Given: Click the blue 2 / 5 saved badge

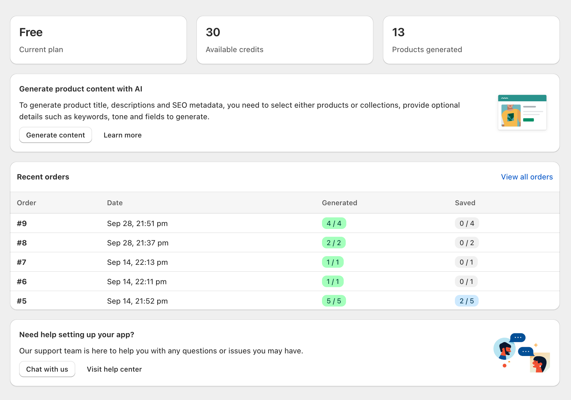Looking at the screenshot, I should pyautogui.click(x=466, y=301).
